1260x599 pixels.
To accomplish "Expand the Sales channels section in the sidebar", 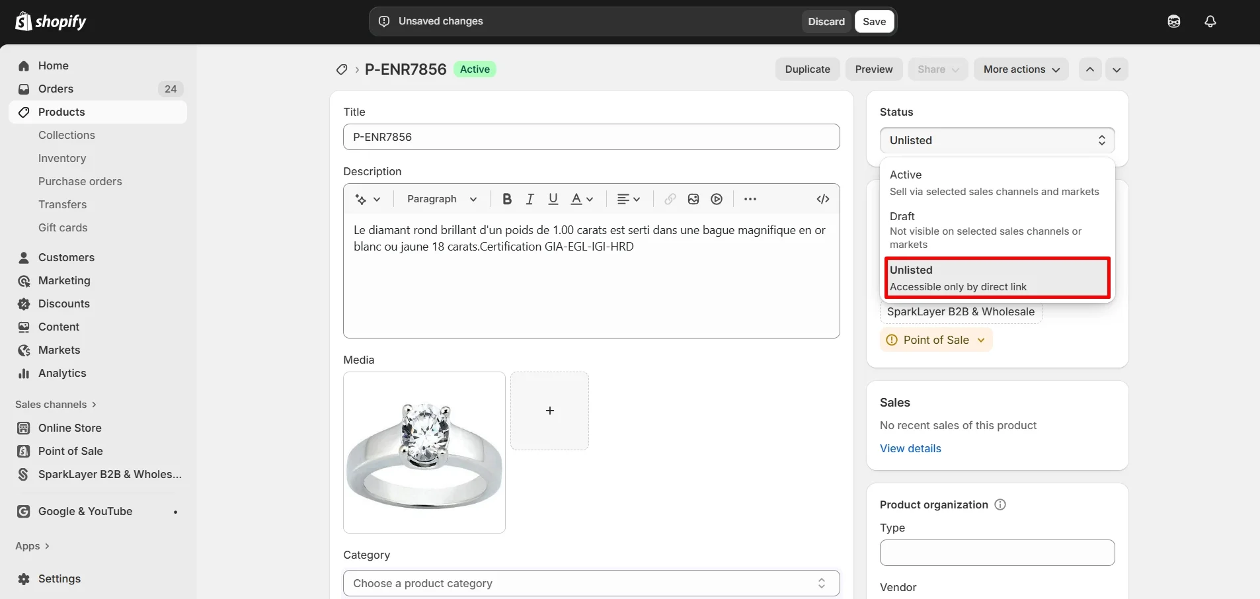I will (x=55, y=404).
